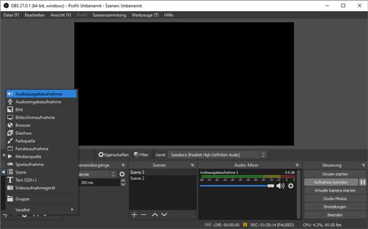This screenshot has height=229, width=368.
Task: Open Eigenschaften properties of the source
Action: 113,155
